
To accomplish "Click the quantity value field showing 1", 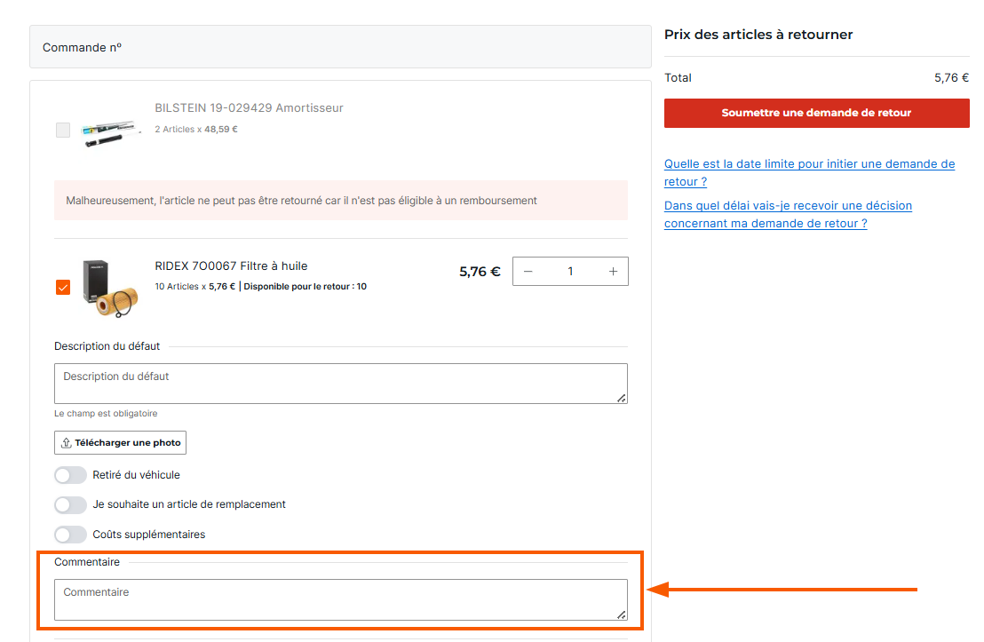I will (570, 271).
